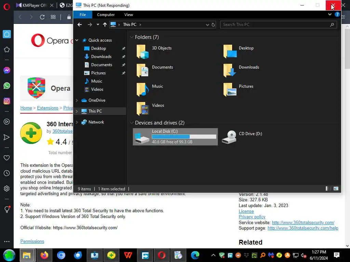Open recent locations dropdown arrow
This screenshot has width=350, height=262.
click(x=98, y=25)
